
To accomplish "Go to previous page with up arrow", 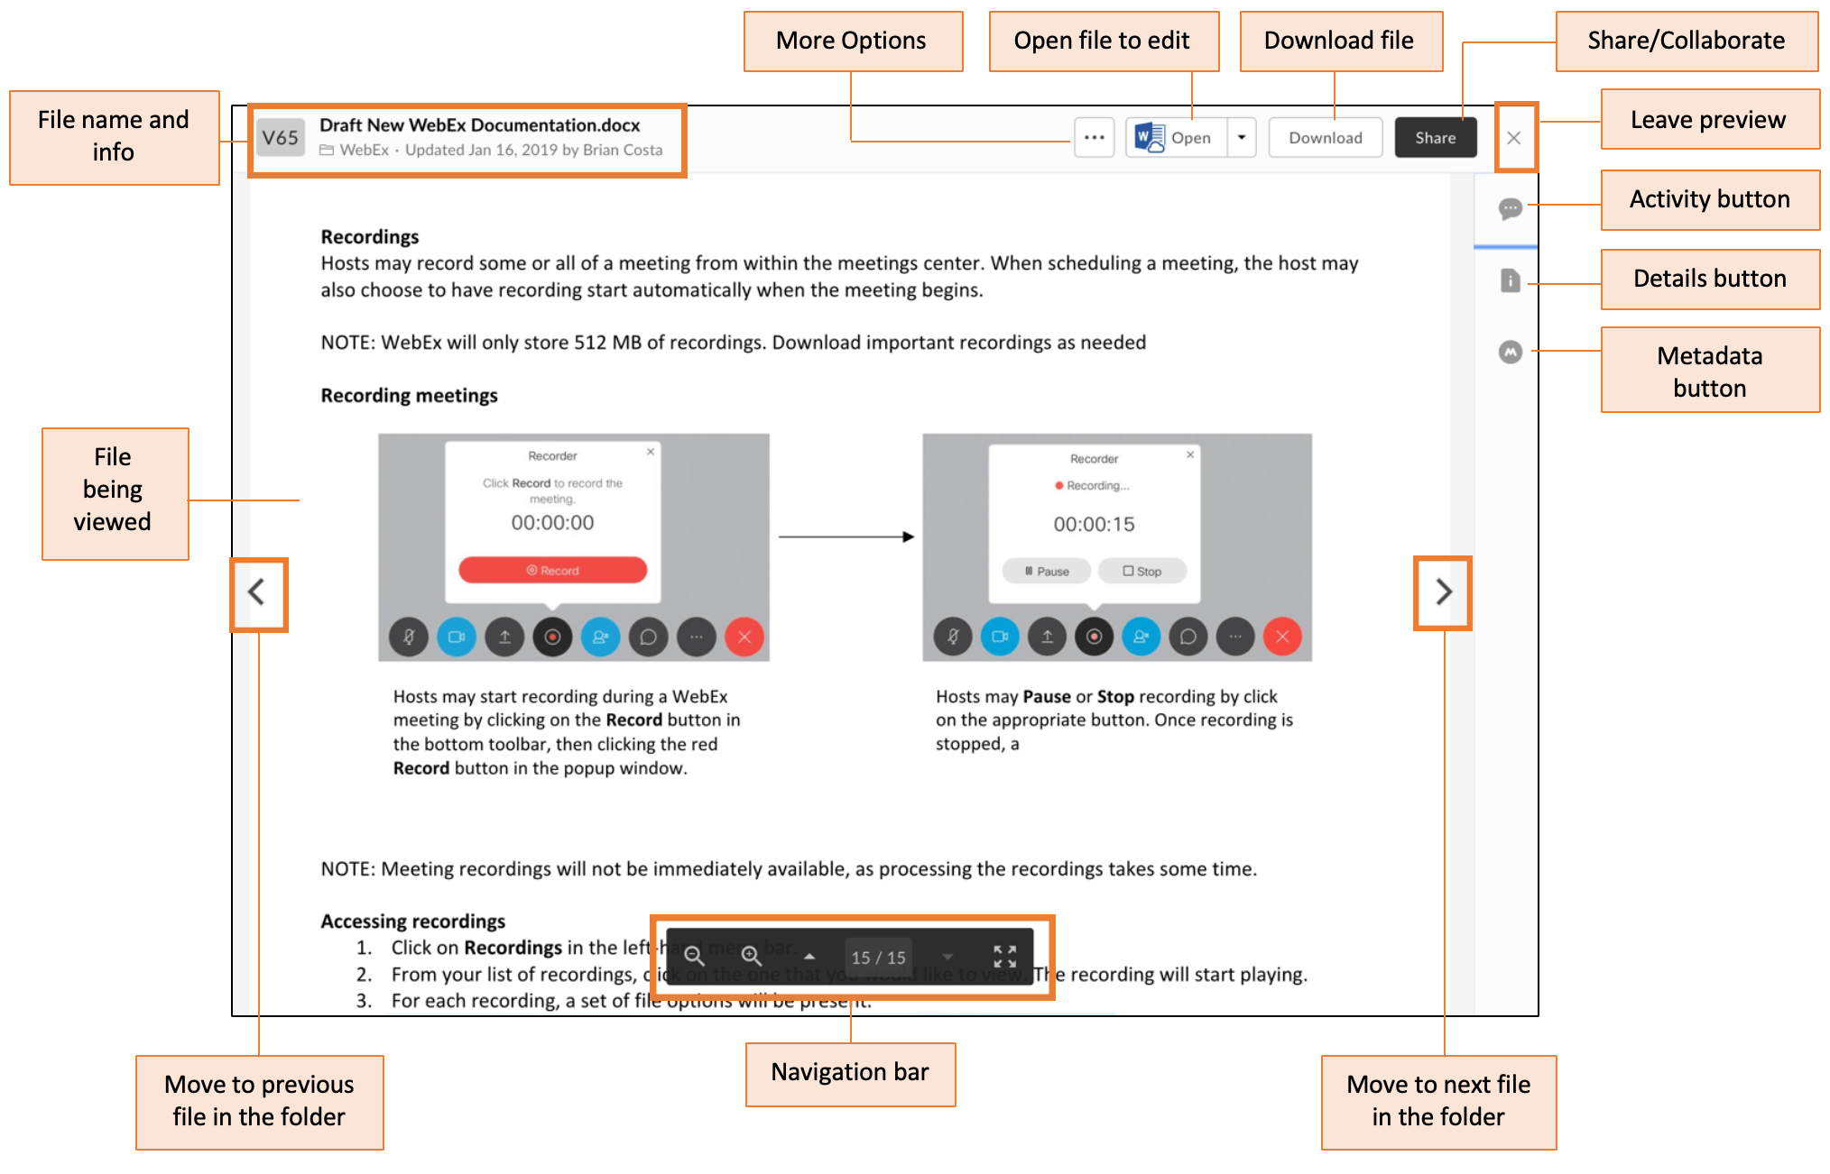I will [x=809, y=957].
